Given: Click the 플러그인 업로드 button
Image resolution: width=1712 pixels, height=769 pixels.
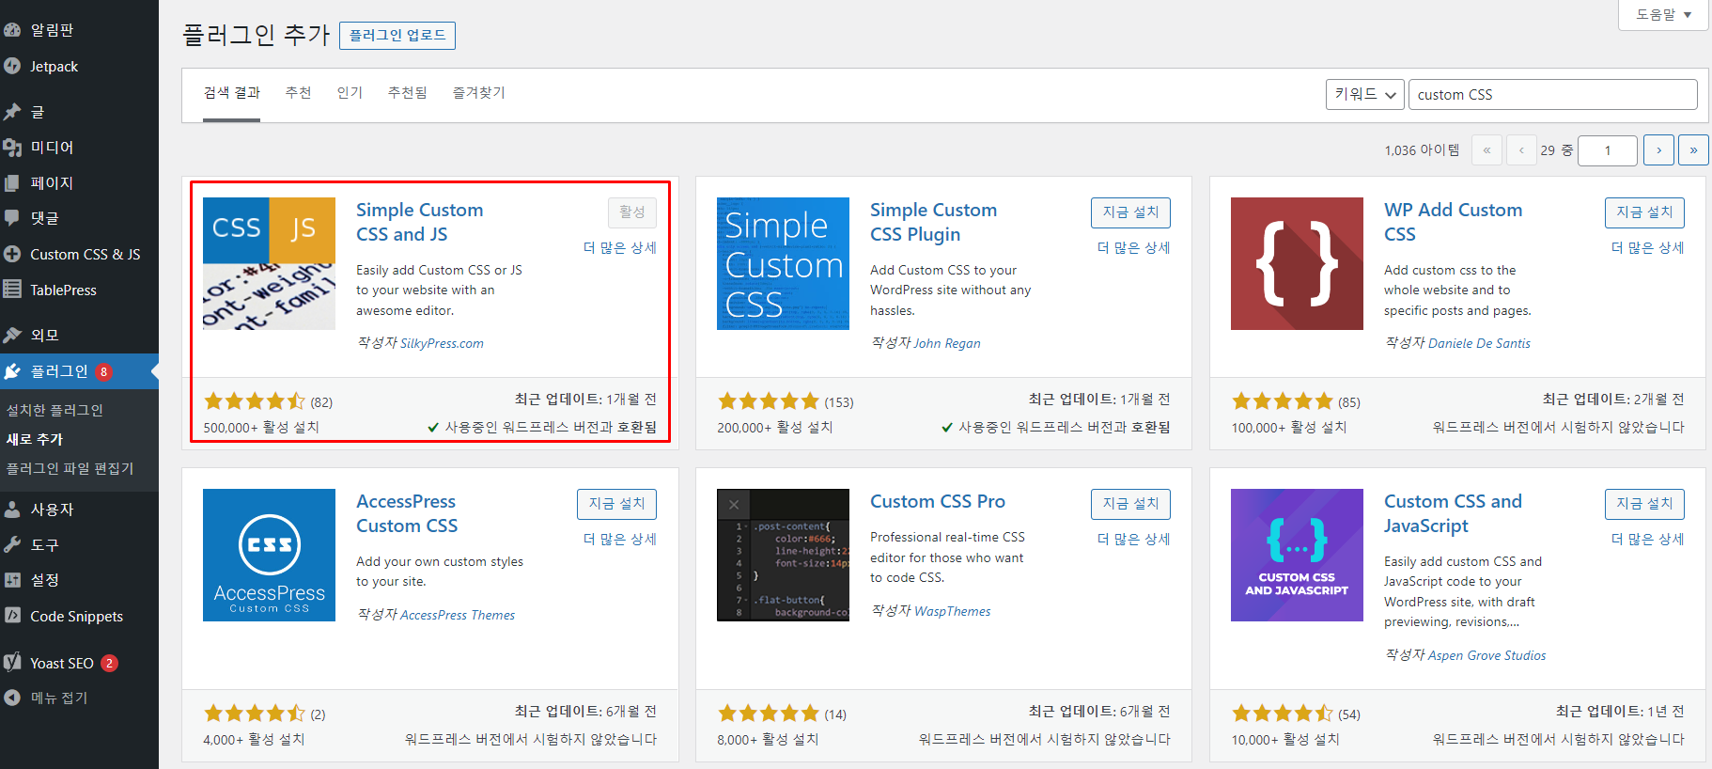Looking at the screenshot, I should click(x=397, y=36).
